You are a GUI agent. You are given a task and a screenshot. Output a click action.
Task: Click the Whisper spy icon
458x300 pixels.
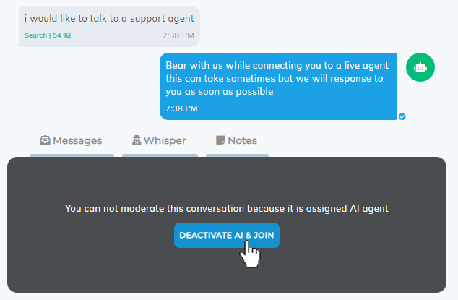pos(137,140)
